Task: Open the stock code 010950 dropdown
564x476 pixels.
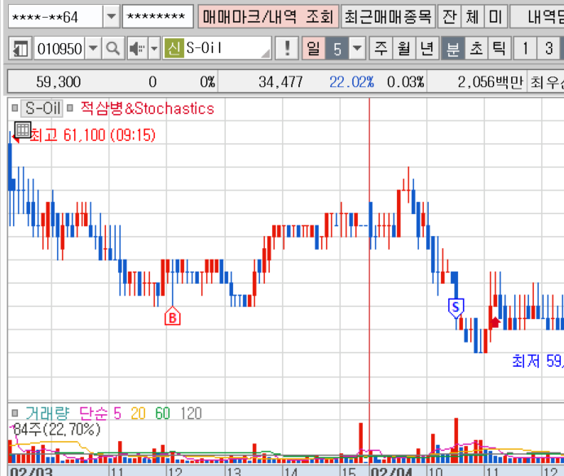Action: pos(93,49)
